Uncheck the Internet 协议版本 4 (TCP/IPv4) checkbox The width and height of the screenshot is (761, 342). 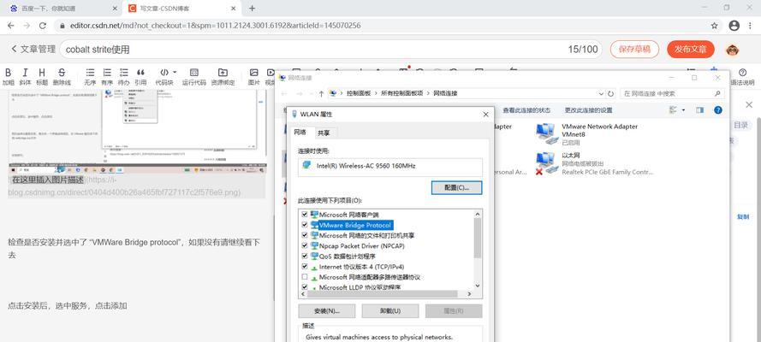click(305, 267)
